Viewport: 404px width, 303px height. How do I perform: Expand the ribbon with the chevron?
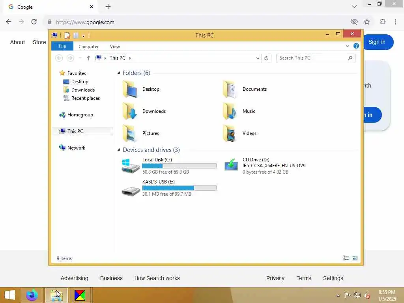pos(348,46)
